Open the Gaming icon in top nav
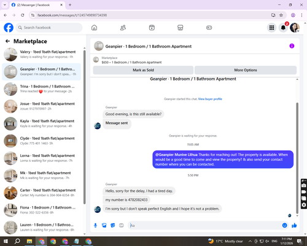The width and height of the screenshot is (307, 246). click(209, 28)
